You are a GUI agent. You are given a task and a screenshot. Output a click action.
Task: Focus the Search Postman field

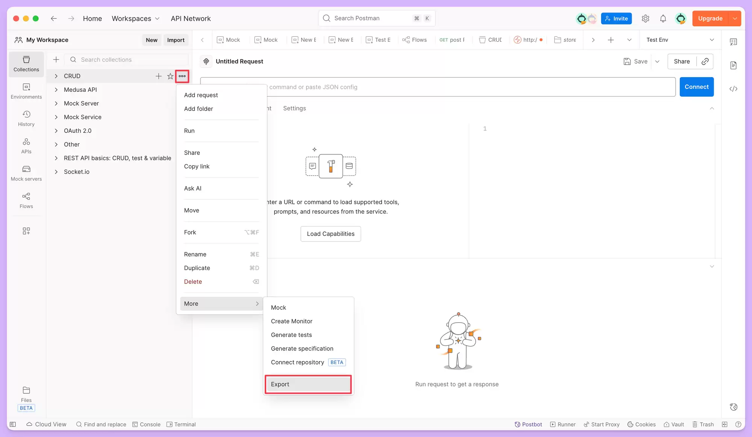tap(377, 18)
